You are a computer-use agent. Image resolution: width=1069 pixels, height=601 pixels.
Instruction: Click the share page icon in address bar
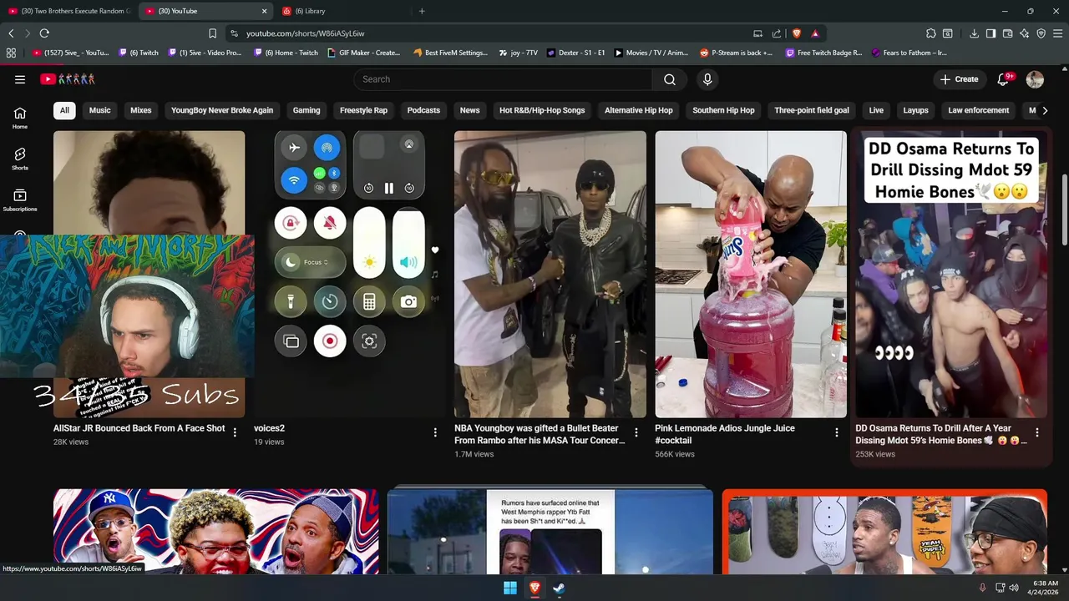click(777, 33)
